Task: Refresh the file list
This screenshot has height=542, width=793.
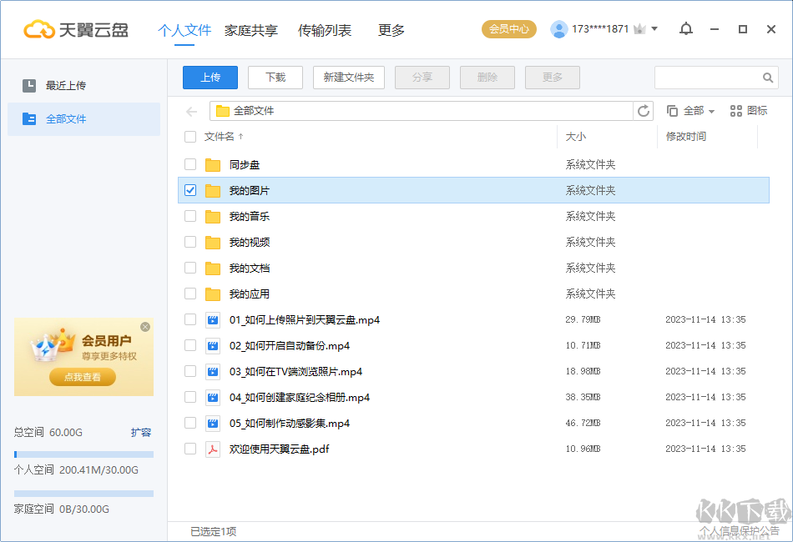Action: pyautogui.click(x=643, y=110)
